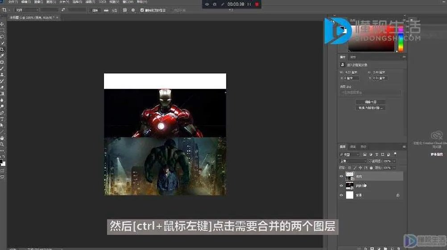The height and width of the screenshot is (250, 447).
Task: Toggle the delete cropped pixels checkbox
Action: (142, 10)
